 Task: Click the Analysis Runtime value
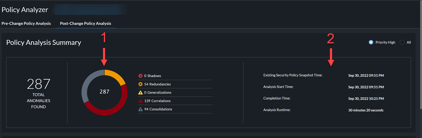[366, 110]
